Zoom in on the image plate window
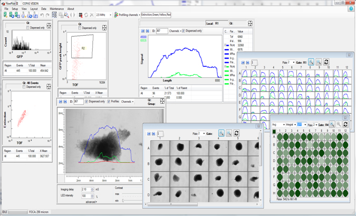This screenshot has height=216, width=356. 222,134
